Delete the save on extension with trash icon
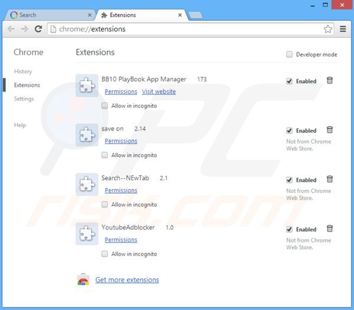 (x=330, y=130)
